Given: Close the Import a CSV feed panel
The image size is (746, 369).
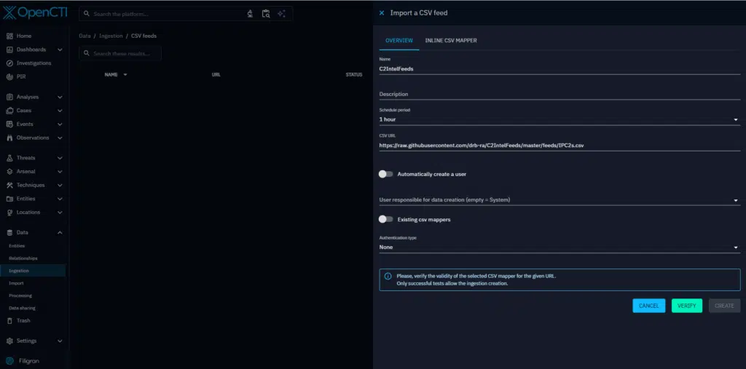Looking at the screenshot, I should click(382, 12).
